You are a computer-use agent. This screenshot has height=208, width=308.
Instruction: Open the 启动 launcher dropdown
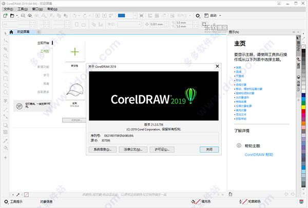(220, 15)
